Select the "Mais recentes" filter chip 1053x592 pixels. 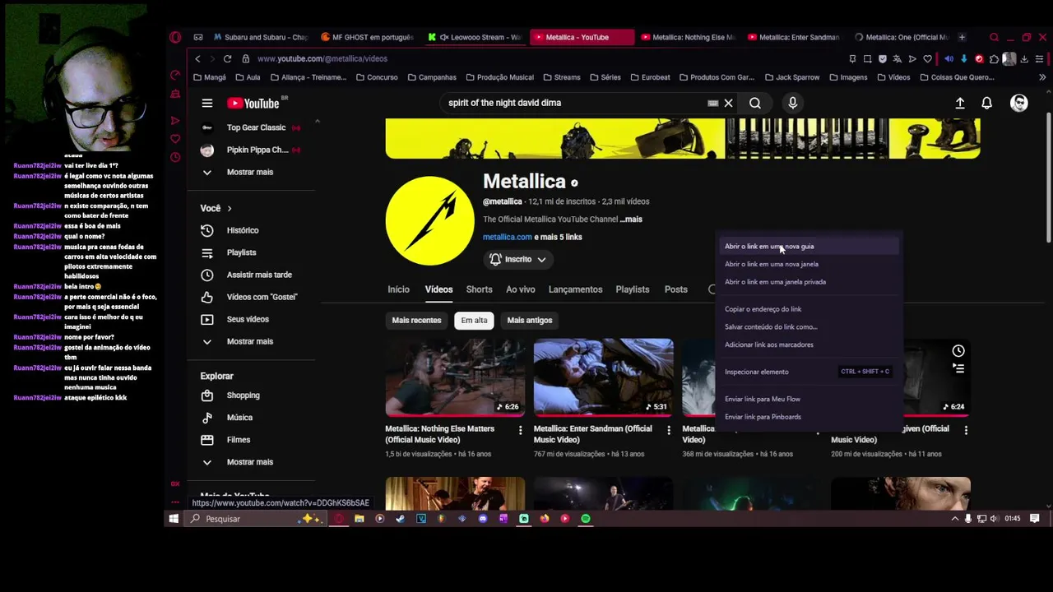coord(416,320)
